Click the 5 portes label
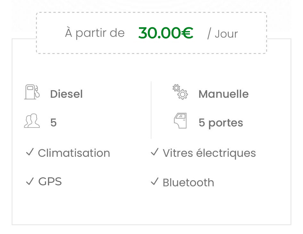This screenshot has height=234, width=303. click(x=221, y=123)
